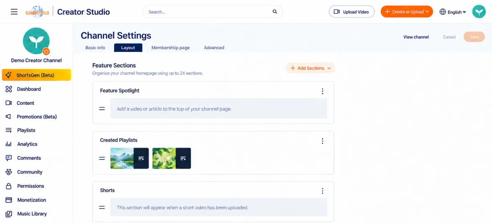Open the Add Sections dropdown
This screenshot has height=223, width=492.
(x=310, y=68)
